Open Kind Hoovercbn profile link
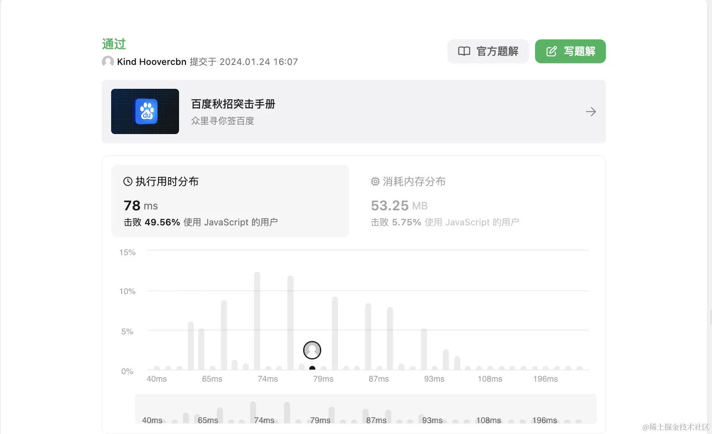712x434 pixels. click(152, 62)
